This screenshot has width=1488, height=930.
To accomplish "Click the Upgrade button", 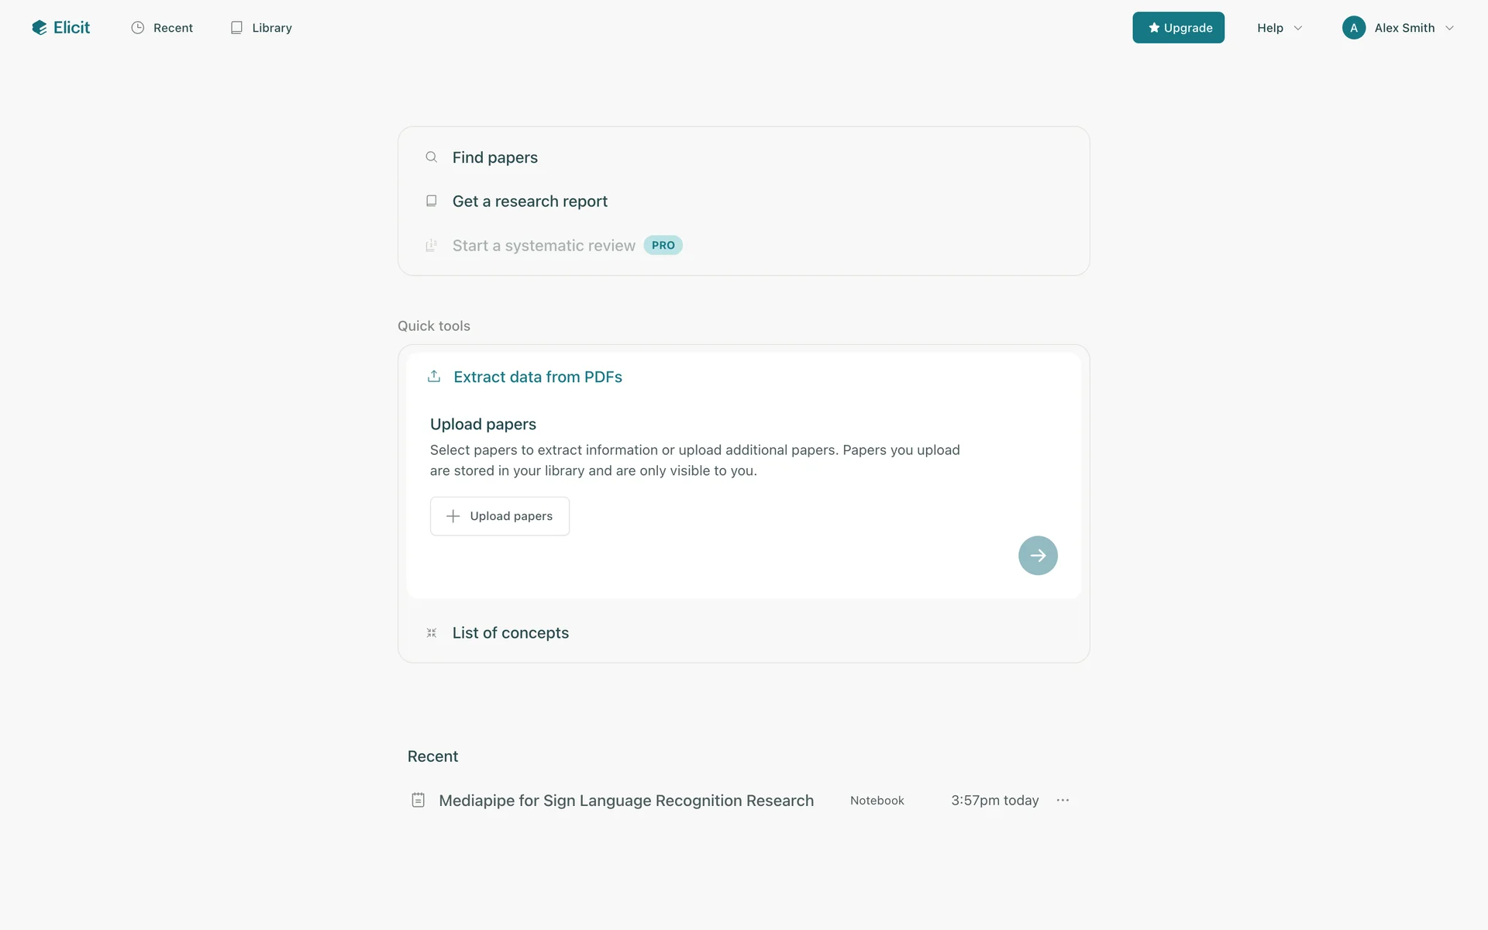I will [x=1178, y=28].
